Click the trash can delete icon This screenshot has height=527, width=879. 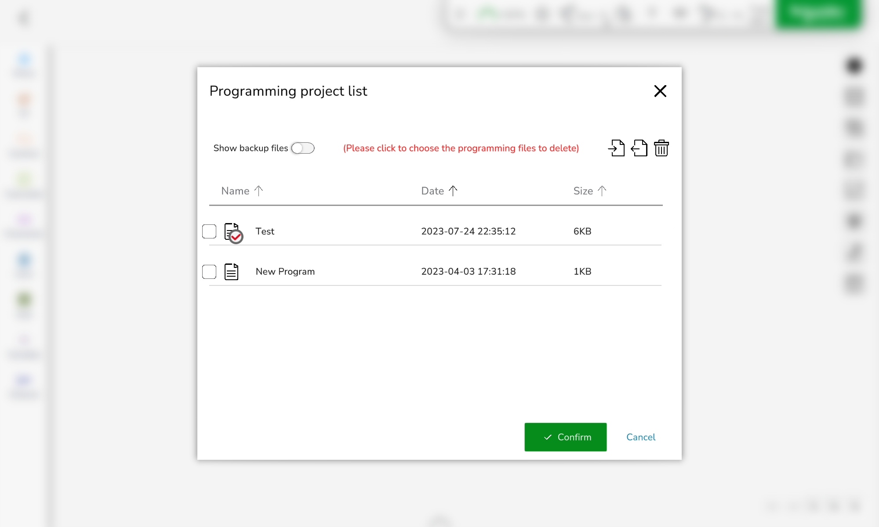coord(661,148)
